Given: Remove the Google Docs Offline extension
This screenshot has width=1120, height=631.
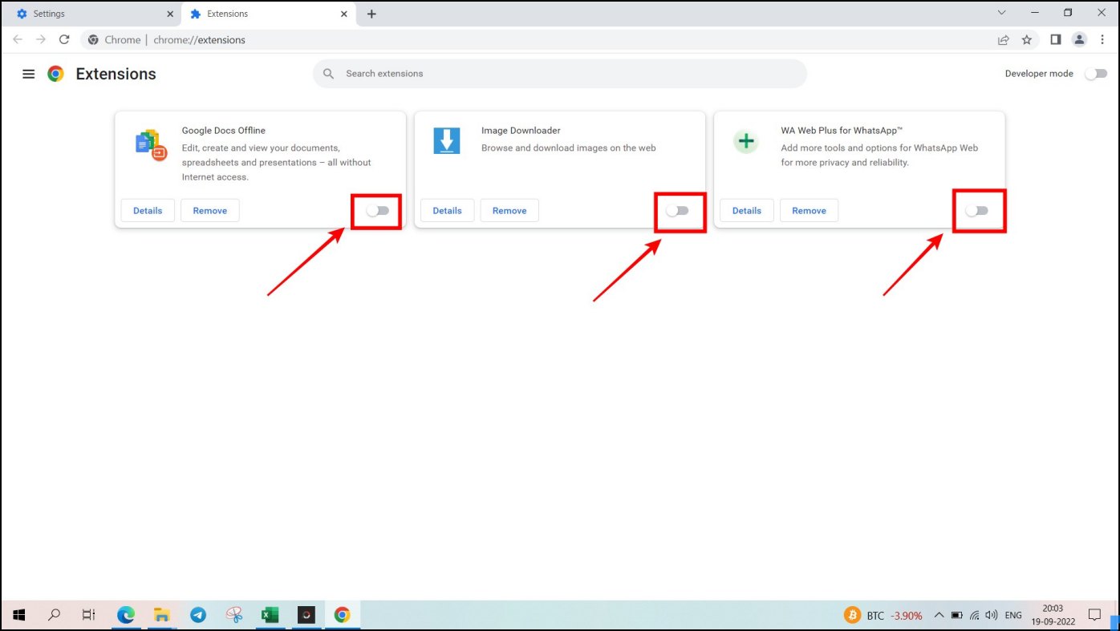Looking at the screenshot, I should click(210, 211).
